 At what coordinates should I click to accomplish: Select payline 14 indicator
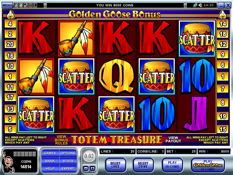[223, 24]
